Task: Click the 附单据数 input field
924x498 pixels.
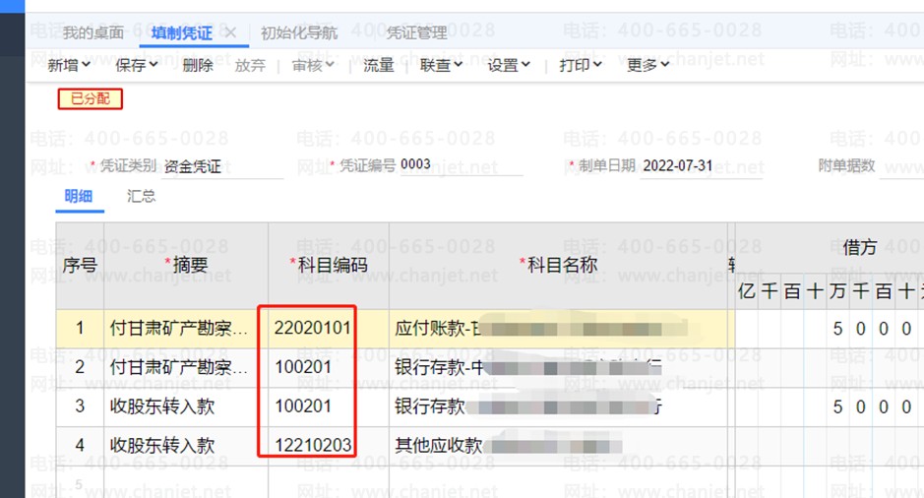Action: [x=901, y=166]
